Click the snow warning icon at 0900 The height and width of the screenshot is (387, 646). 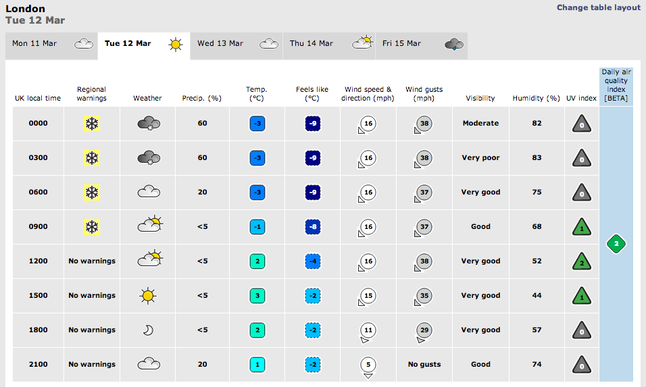(x=92, y=227)
